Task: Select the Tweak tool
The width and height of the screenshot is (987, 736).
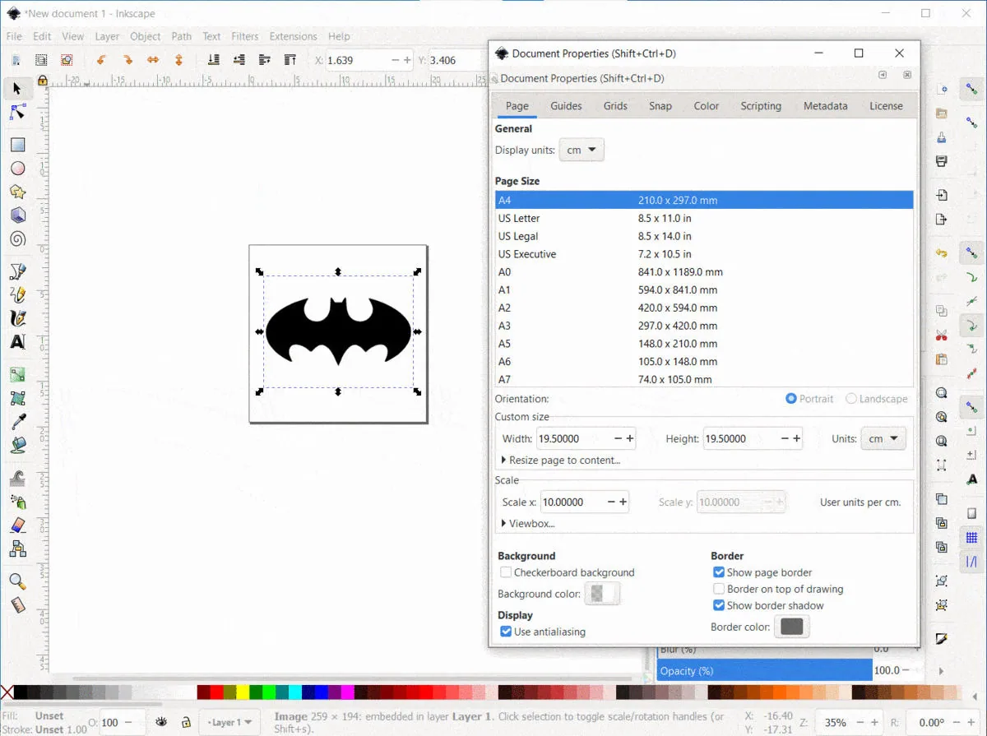Action: point(17,478)
